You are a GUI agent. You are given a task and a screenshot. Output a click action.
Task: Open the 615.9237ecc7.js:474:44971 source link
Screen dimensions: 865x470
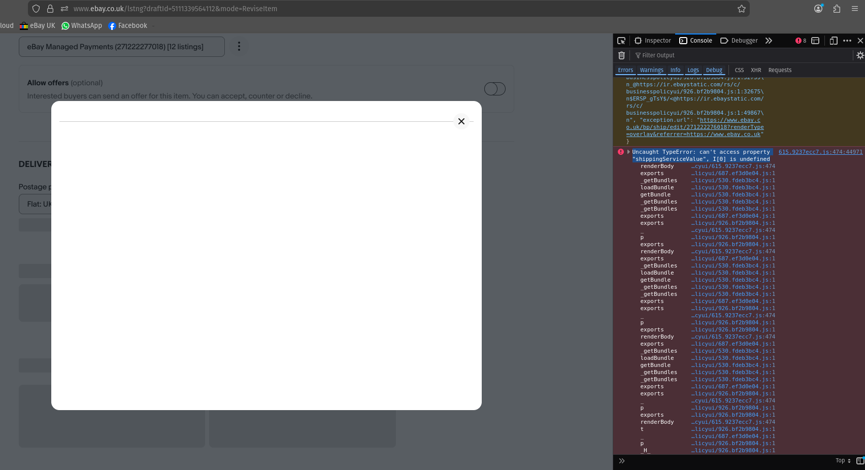click(x=820, y=152)
